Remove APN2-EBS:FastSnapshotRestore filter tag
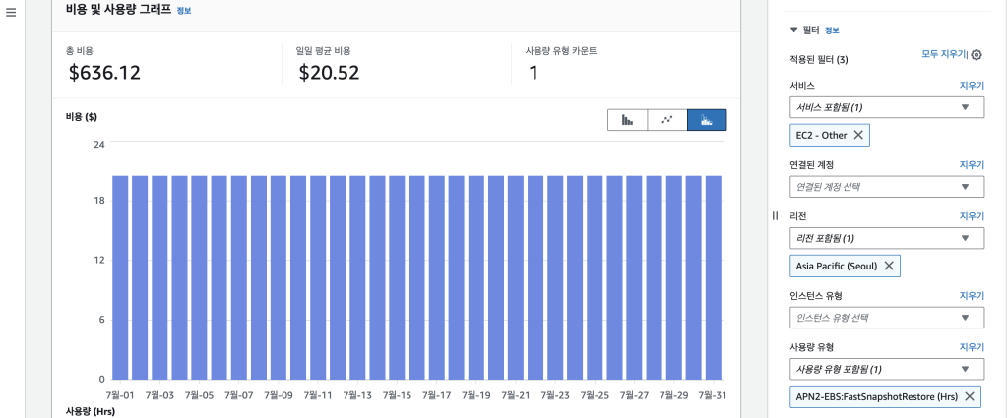The height and width of the screenshot is (418, 1008). [970, 396]
